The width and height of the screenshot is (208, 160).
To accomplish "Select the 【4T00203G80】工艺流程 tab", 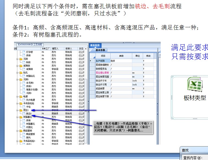I will [30, 45].
